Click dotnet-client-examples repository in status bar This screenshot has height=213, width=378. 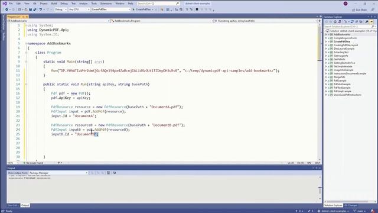(x=333, y=211)
